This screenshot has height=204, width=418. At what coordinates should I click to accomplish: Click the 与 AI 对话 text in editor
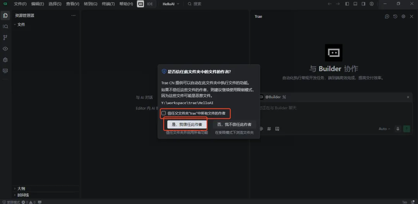144,97
